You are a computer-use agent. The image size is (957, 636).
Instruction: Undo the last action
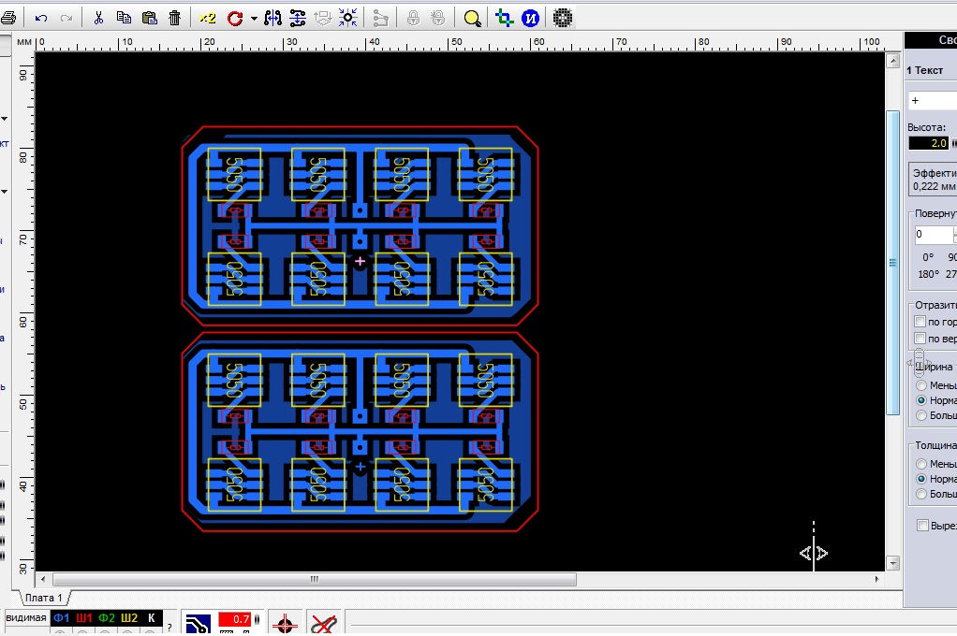coord(41,18)
